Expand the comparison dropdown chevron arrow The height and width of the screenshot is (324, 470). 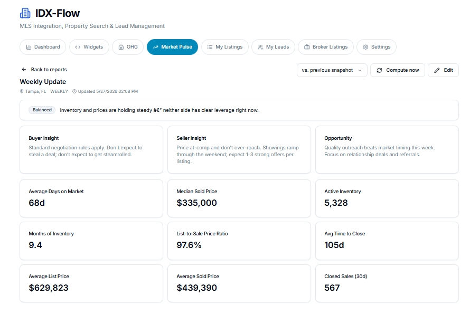360,70
